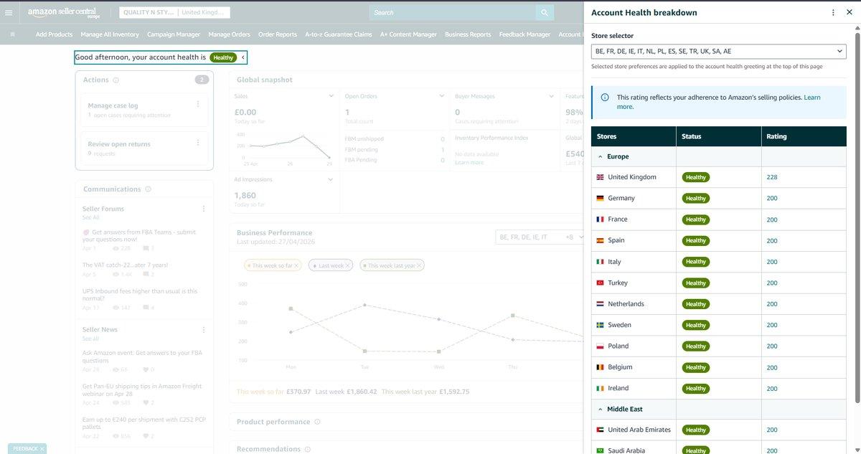This screenshot has width=861, height=454.
Task: Open United Kingdom rating 228 link
Action: (x=772, y=177)
